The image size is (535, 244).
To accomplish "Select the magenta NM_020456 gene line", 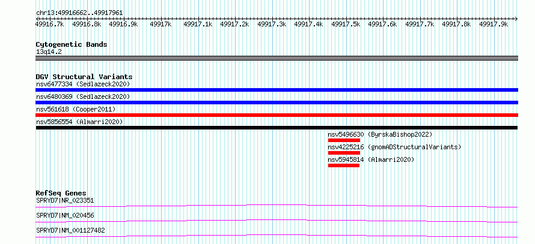I will click(x=277, y=221).
